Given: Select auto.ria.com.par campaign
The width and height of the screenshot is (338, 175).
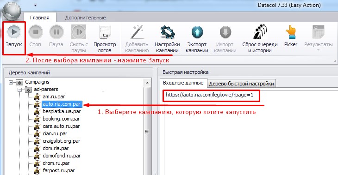Looking at the screenshot, I should click(x=62, y=104).
